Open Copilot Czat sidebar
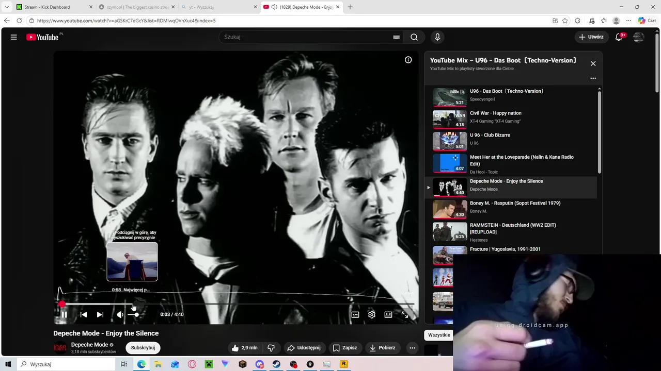The height and width of the screenshot is (371, 661). (x=647, y=21)
